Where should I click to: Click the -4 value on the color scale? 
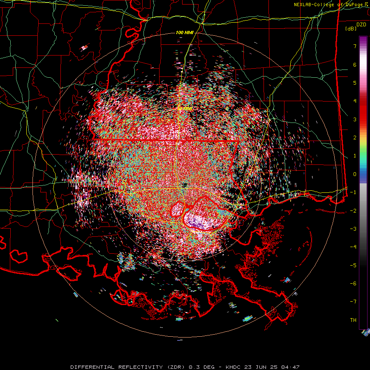(x=353, y=247)
